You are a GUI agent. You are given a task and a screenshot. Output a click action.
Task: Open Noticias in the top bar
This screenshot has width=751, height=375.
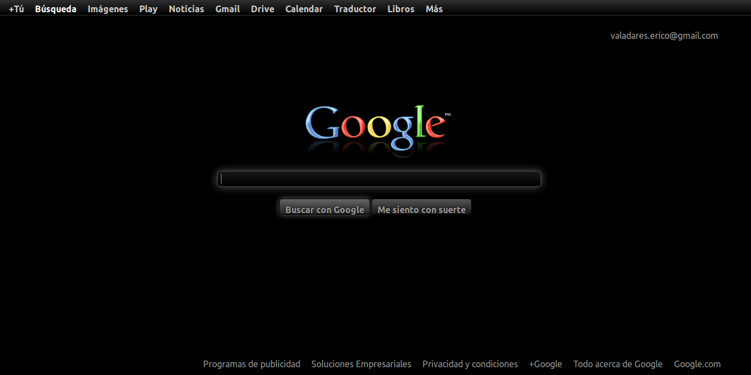point(187,9)
